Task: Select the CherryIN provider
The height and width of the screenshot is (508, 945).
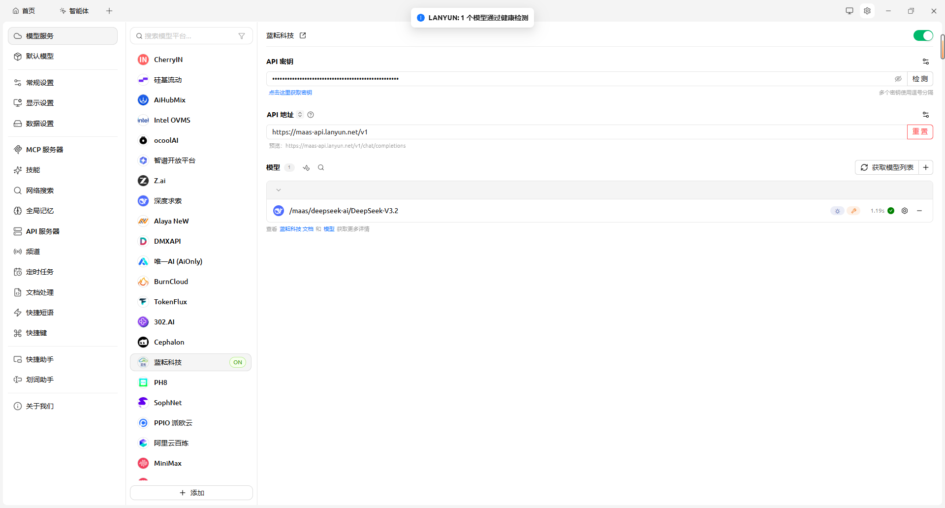Action: [x=191, y=60]
